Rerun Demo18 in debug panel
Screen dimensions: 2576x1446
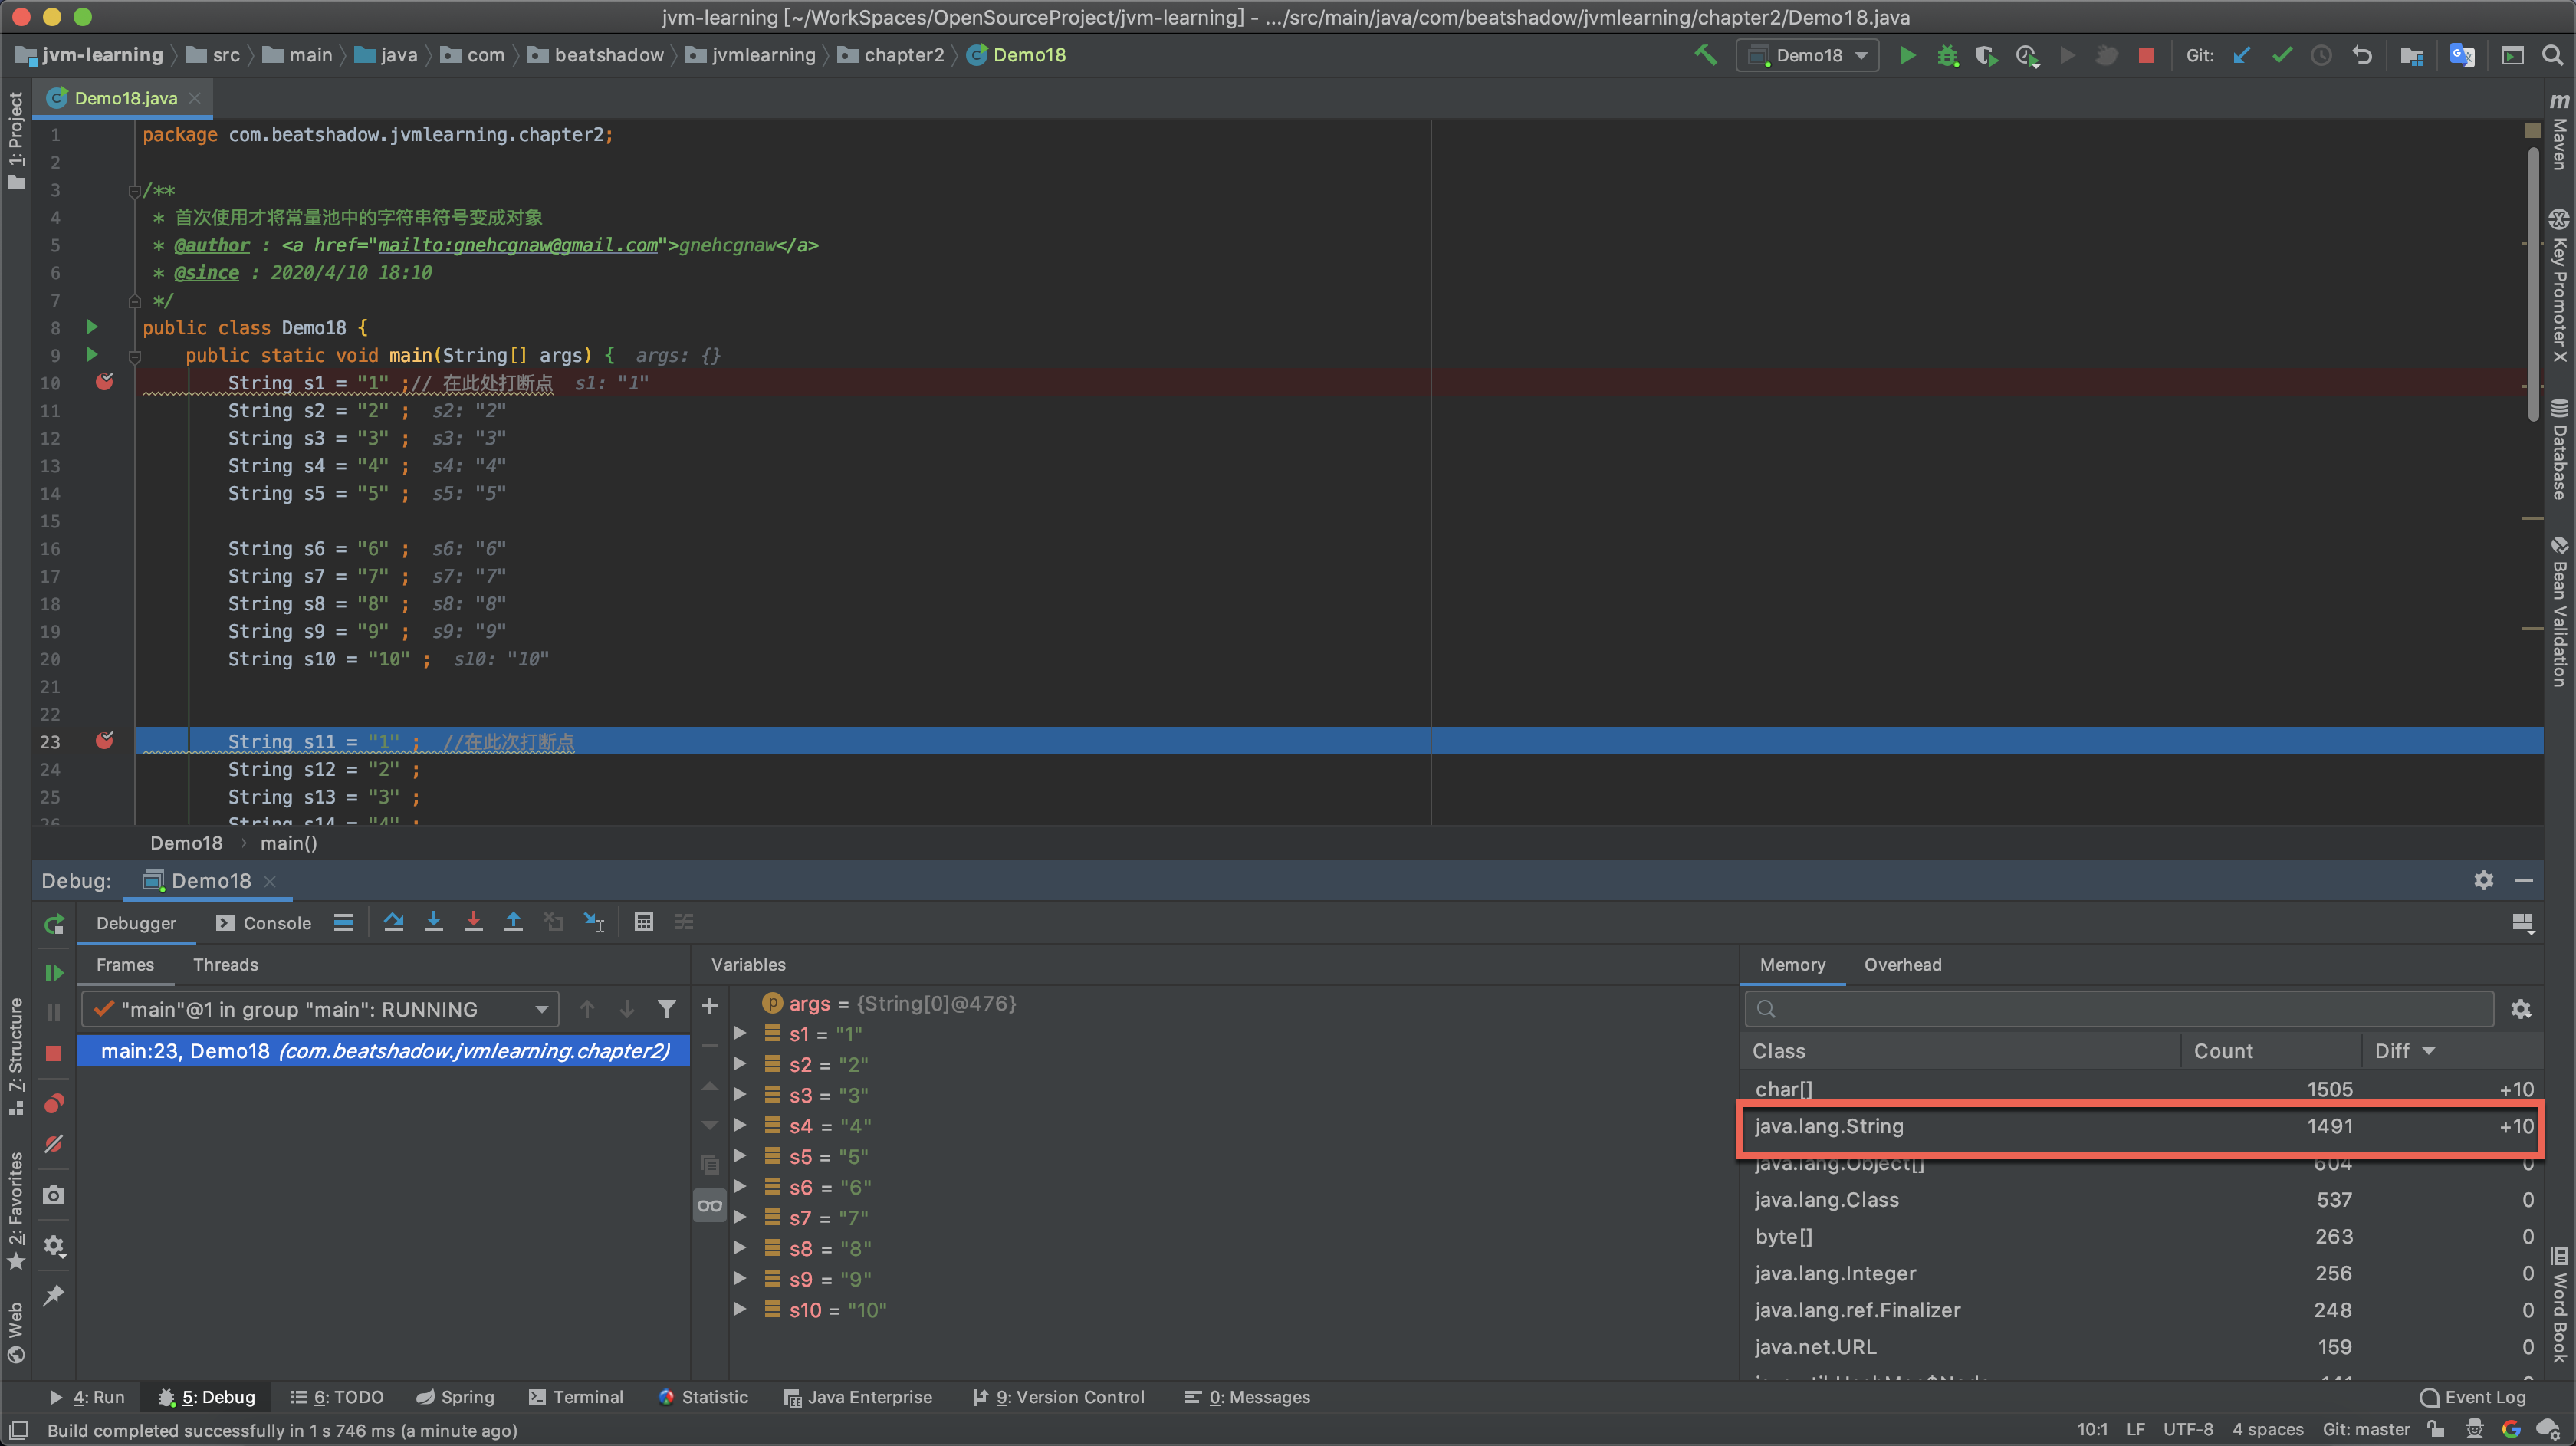tap(54, 923)
